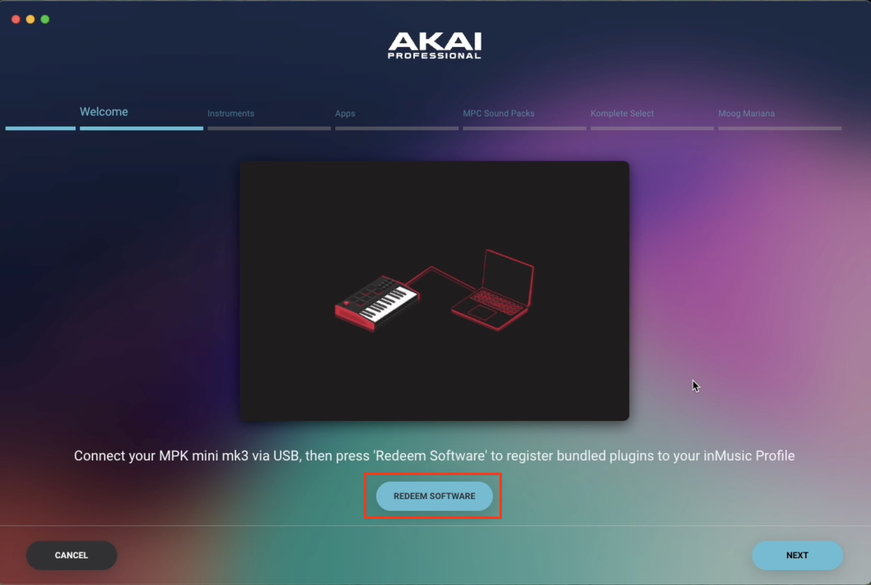The height and width of the screenshot is (585, 871).
Task: Click the red close window button
Action: point(16,19)
